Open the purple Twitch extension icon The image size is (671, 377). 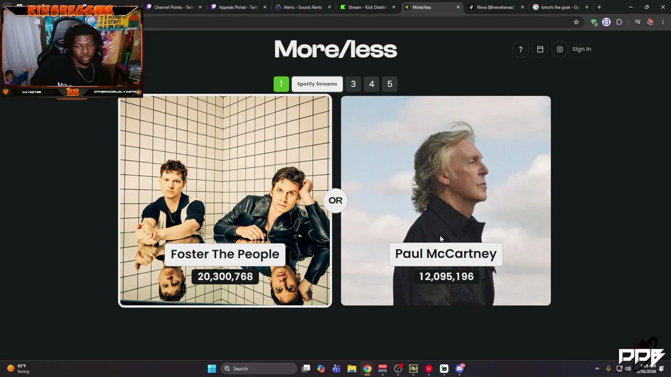[x=607, y=22]
